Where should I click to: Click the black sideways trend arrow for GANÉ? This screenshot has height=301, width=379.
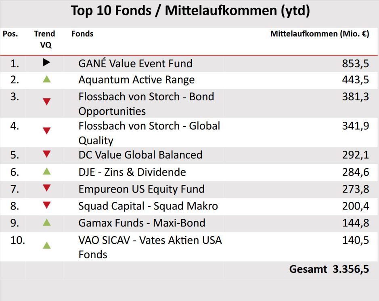pyautogui.click(x=47, y=62)
